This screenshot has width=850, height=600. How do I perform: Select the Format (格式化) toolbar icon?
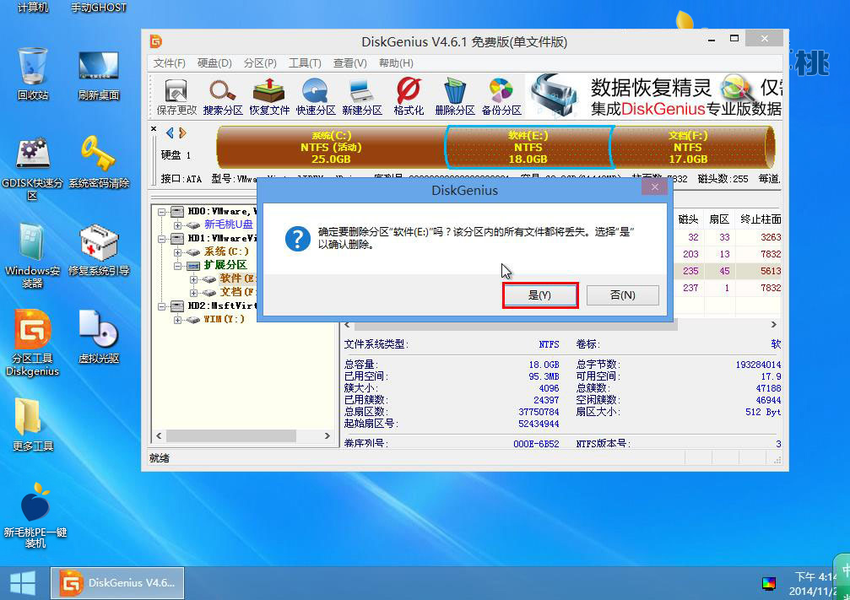[x=409, y=96]
